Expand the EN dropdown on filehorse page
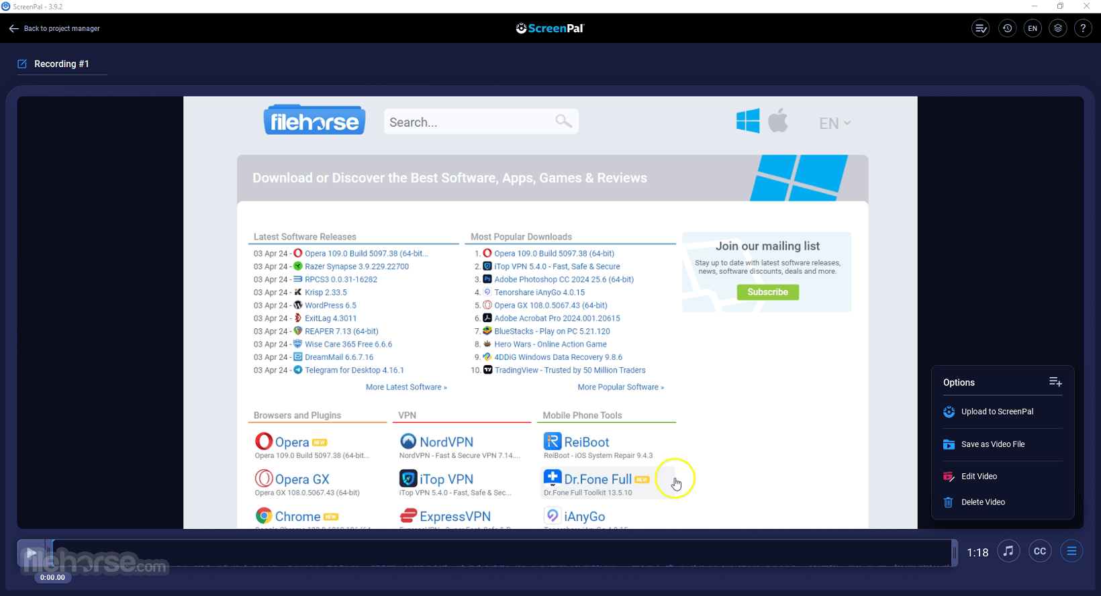Image resolution: width=1101 pixels, height=596 pixels. pyautogui.click(x=834, y=123)
